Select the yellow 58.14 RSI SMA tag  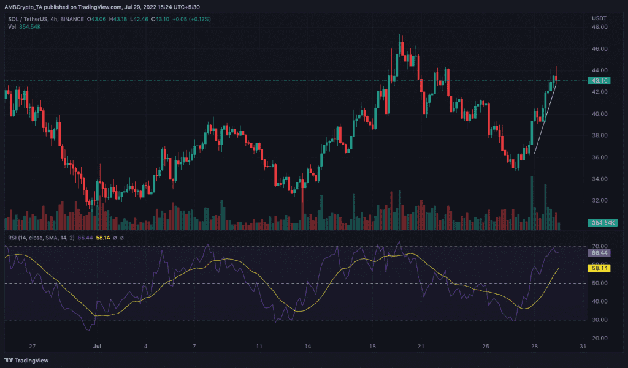[599, 268]
